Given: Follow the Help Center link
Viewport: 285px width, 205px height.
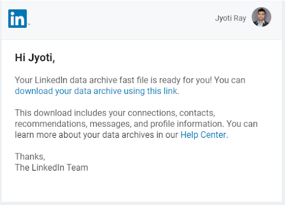Looking at the screenshot, I should click(203, 135).
